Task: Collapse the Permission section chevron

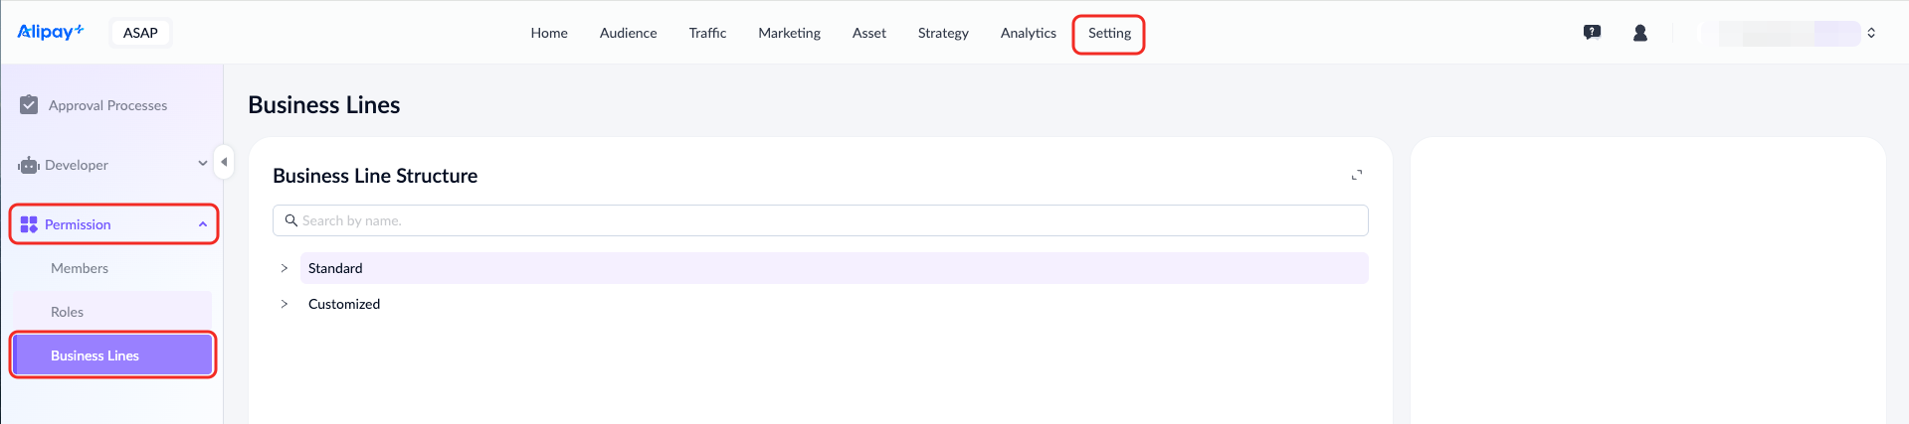Action: (x=203, y=224)
